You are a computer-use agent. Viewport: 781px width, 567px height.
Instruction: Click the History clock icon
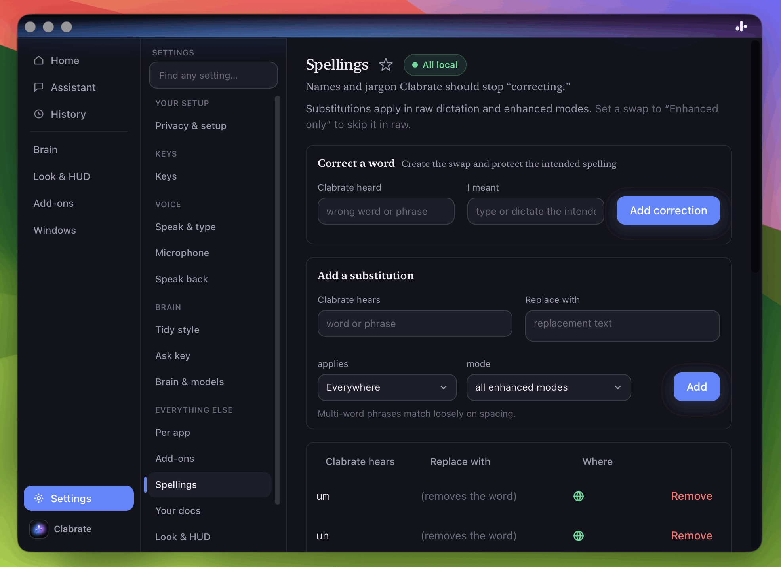39,114
